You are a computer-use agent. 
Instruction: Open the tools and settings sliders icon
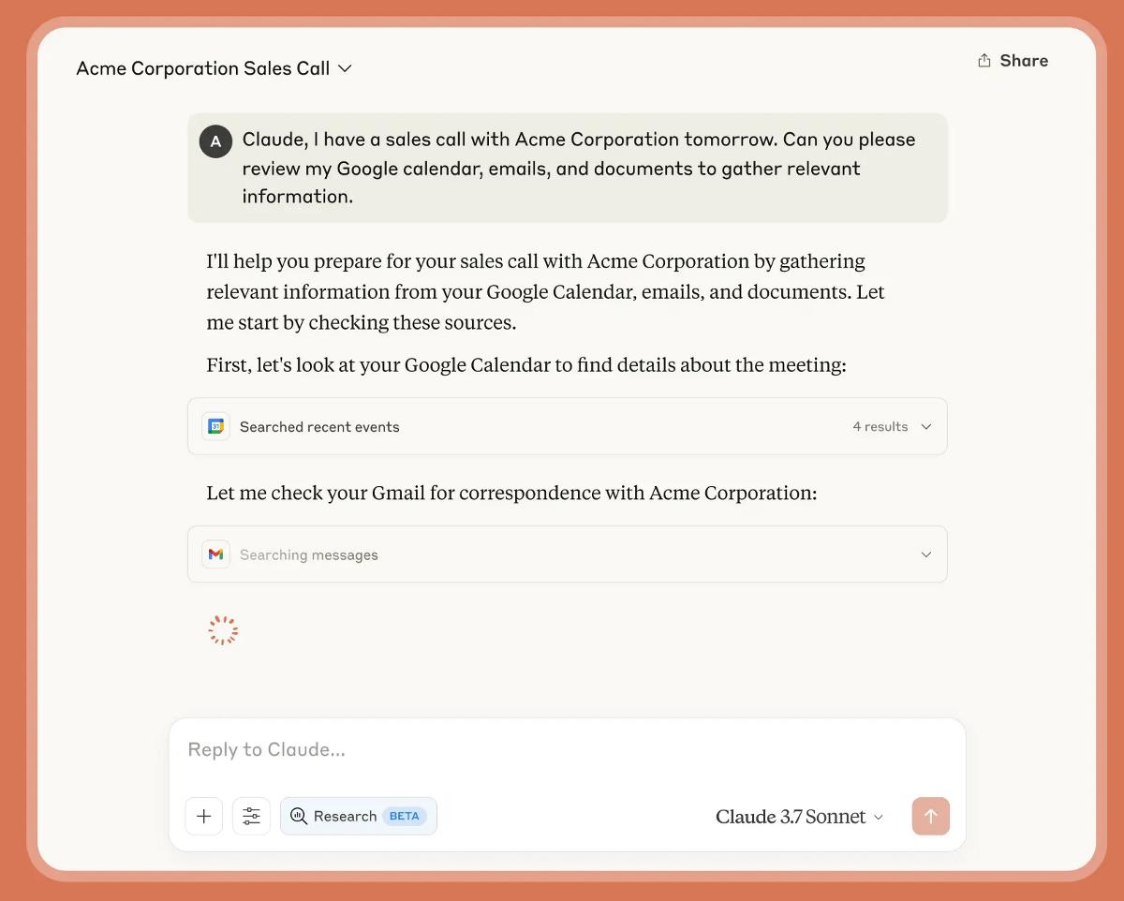251,816
